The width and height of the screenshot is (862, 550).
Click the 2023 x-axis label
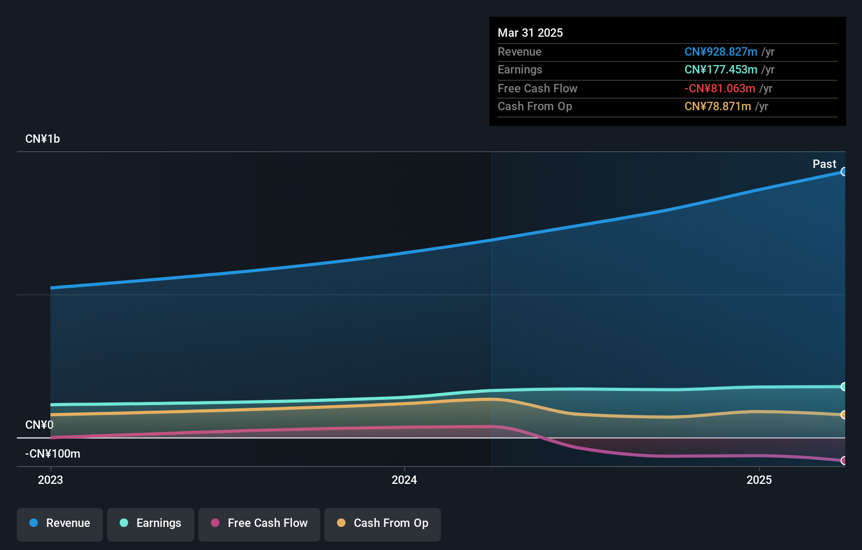[x=50, y=480]
